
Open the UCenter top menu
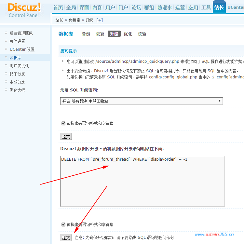click(x=236, y=7)
